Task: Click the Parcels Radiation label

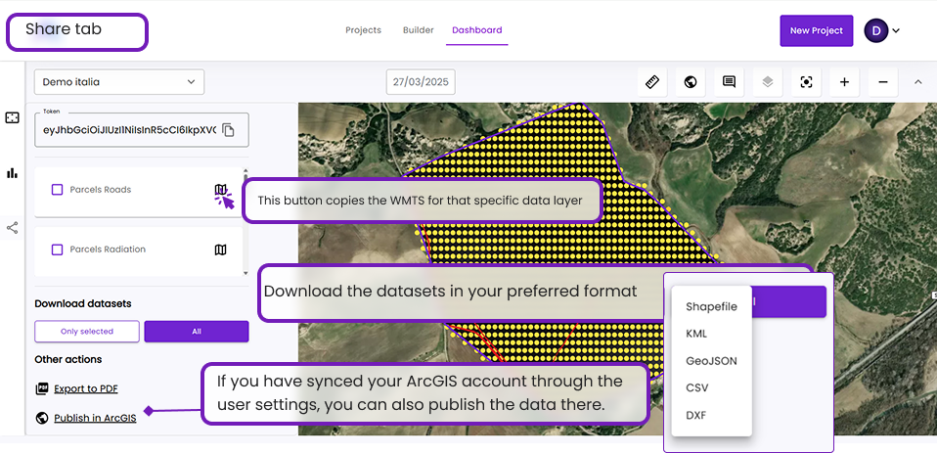Action: pyautogui.click(x=108, y=249)
